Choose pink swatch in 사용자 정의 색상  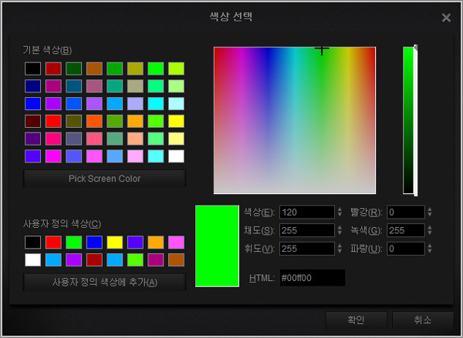(x=176, y=243)
